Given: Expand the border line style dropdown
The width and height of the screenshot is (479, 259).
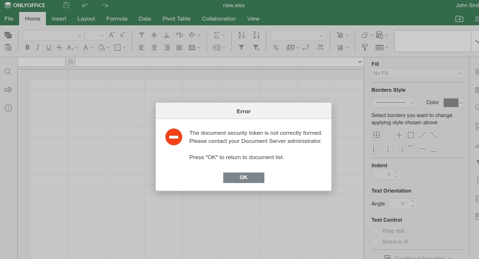Looking at the screenshot, I should (393, 103).
